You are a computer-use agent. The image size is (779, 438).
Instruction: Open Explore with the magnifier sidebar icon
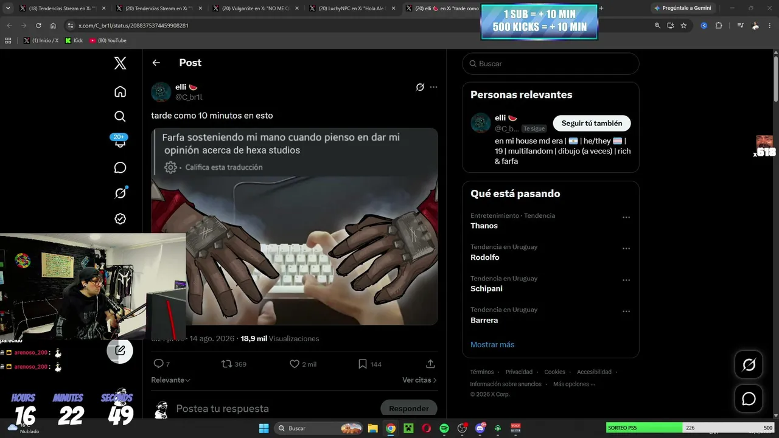121,116
